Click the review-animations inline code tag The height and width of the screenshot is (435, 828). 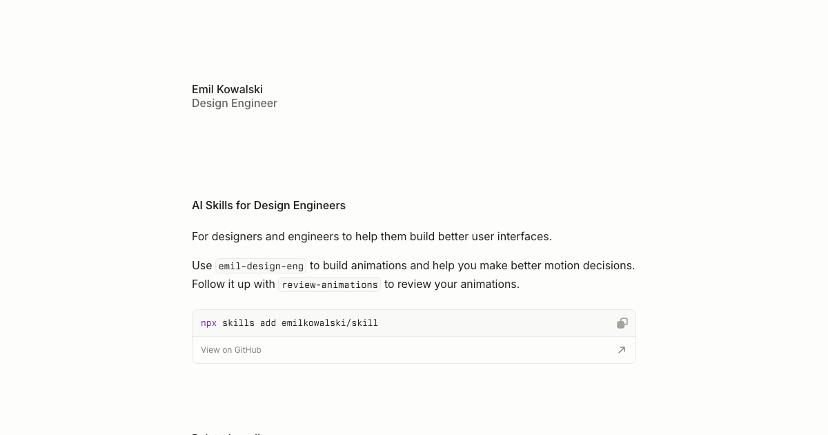pos(330,284)
